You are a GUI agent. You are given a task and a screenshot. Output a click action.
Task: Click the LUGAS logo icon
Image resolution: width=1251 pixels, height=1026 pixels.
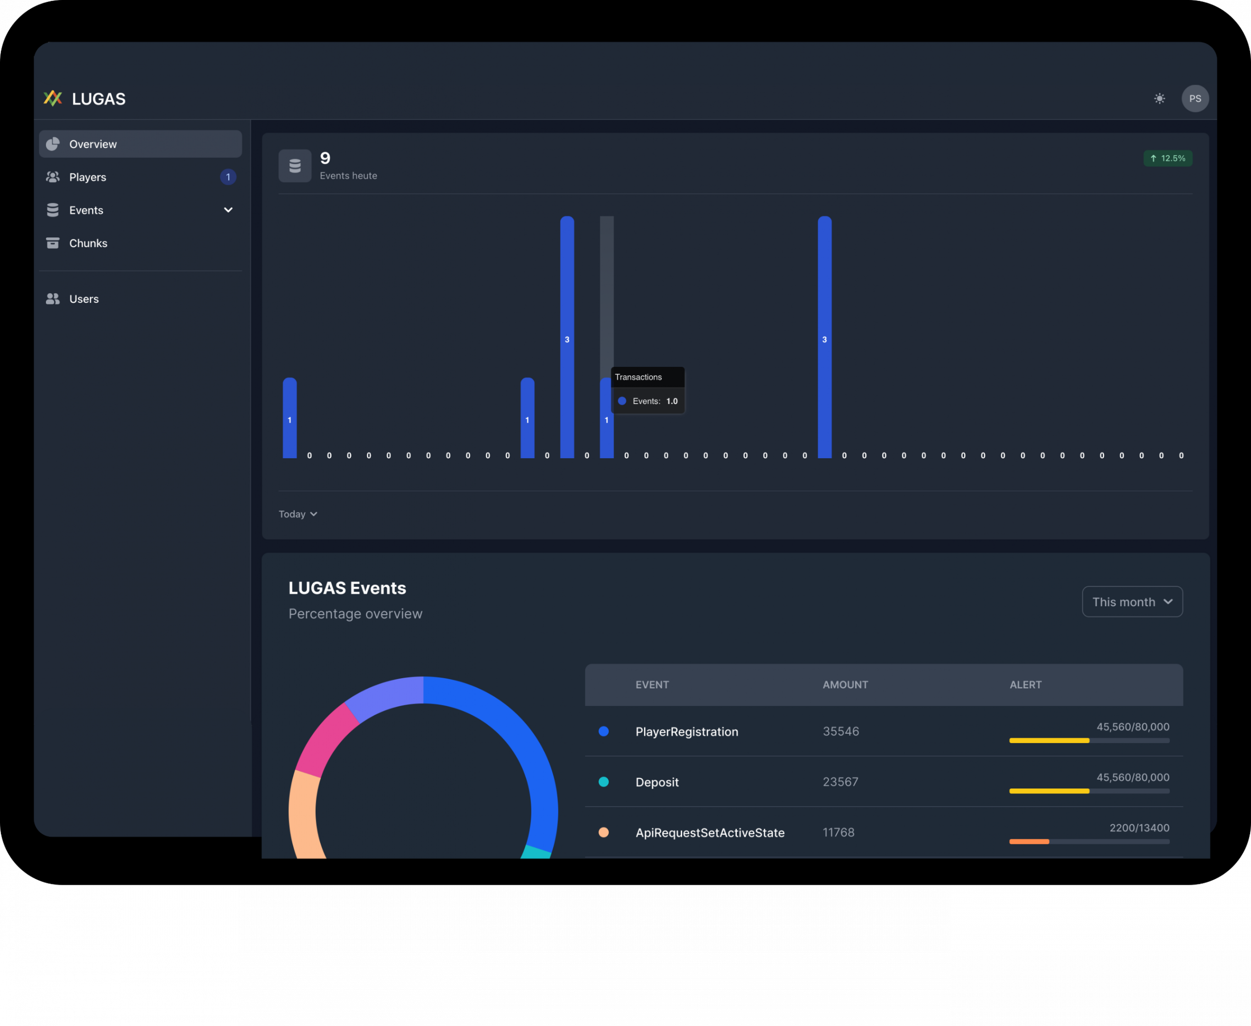pos(53,98)
